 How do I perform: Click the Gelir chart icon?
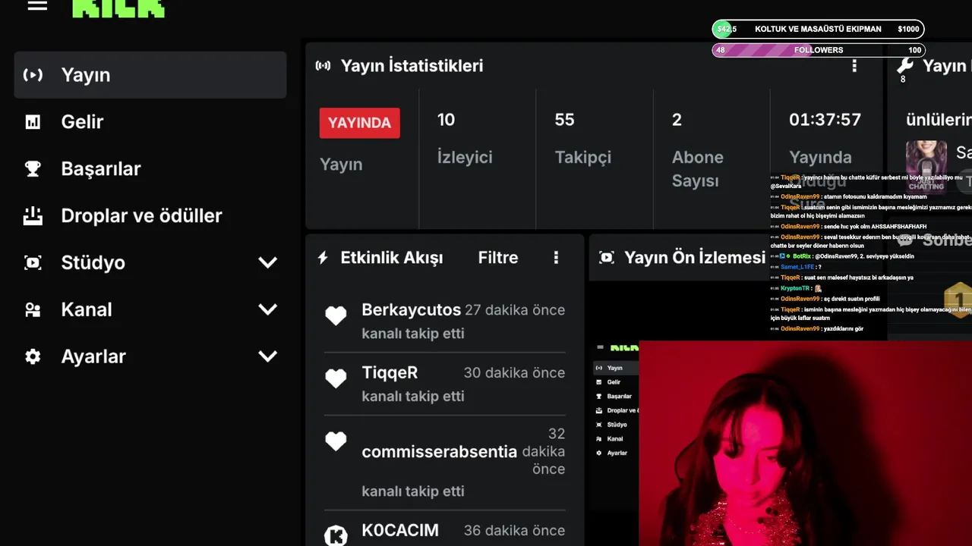tap(33, 122)
